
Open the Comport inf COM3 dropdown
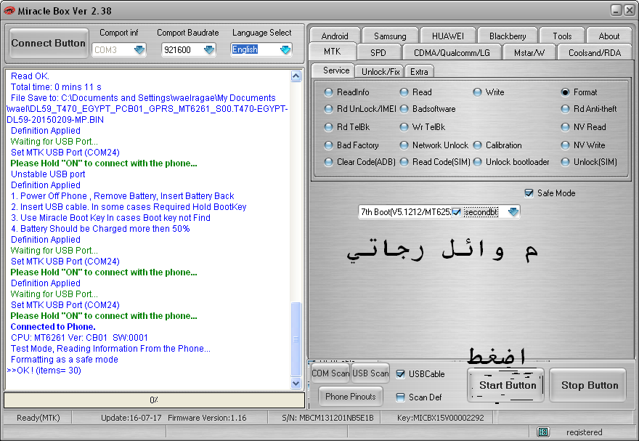coord(139,49)
